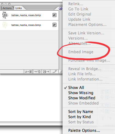Viewport: 115px width, 134px height.
Task: Select the second tattoo_nastia_roses.bmp link row
Action: click(x=29, y=25)
